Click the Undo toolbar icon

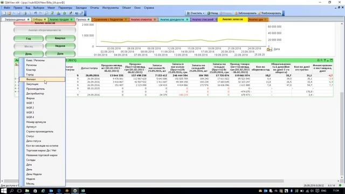pos(36,13)
